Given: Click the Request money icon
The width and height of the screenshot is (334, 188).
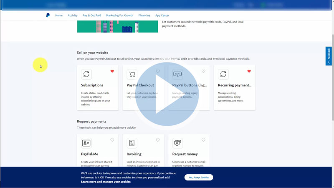Looking at the screenshot, I should 177,143.
